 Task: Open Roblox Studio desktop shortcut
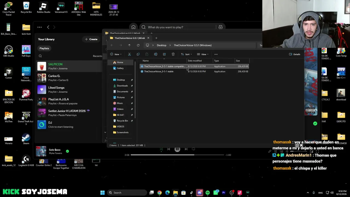[x=43, y=8]
